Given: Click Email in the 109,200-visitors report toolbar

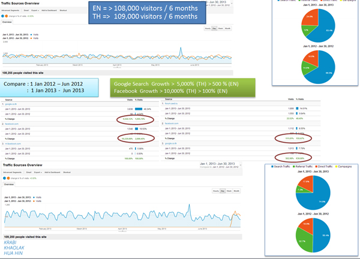Looking at the screenshot, I should coord(29,172).
